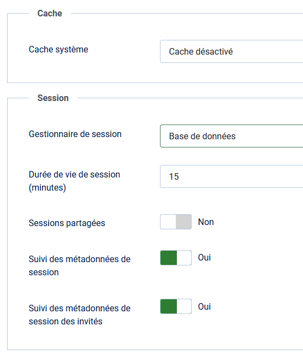Screen dimensions: 303x361
Task: Click the grey half of Sessions partagées switch
Action: tap(183, 222)
